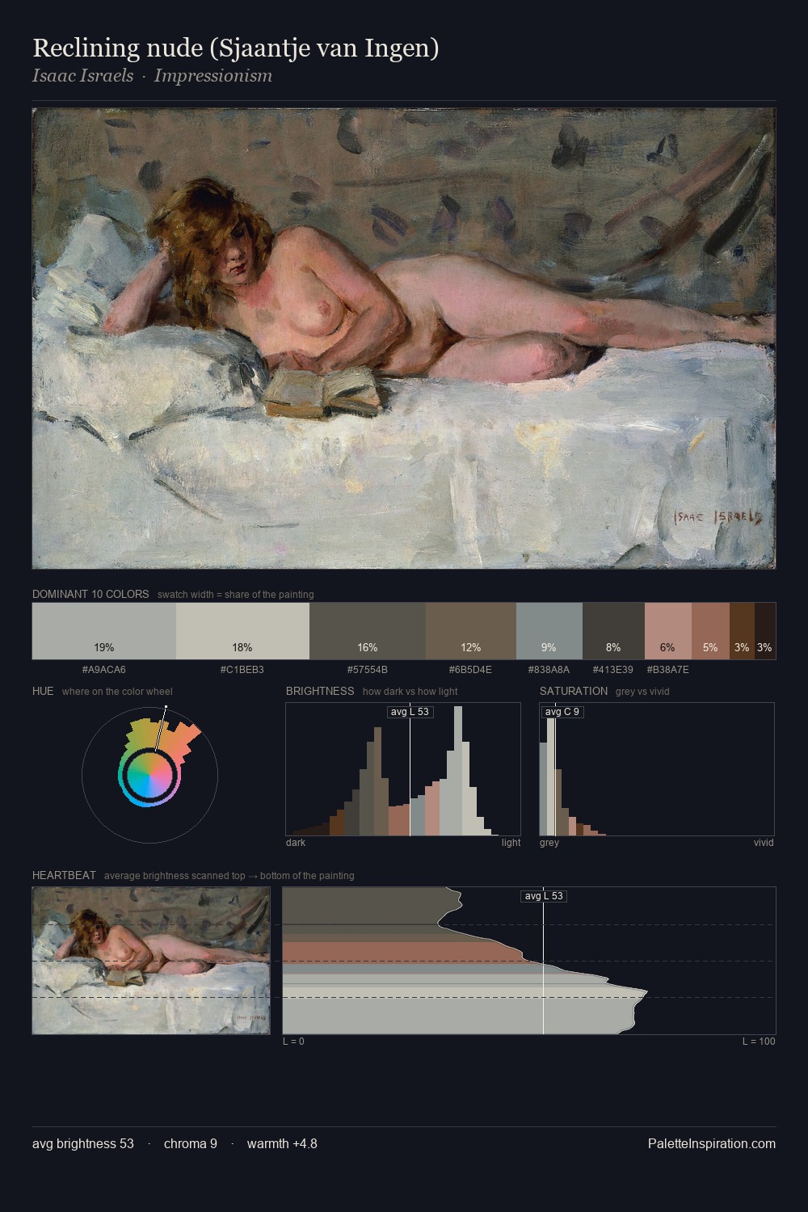This screenshot has height=1212, width=808.
Task: Open the main painting image
Action: pos(404,339)
